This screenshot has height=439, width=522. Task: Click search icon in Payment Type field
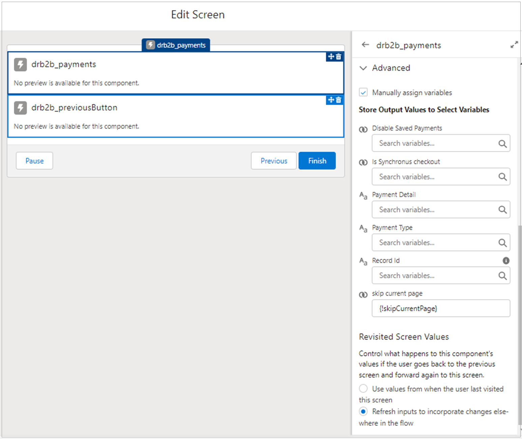point(502,243)
